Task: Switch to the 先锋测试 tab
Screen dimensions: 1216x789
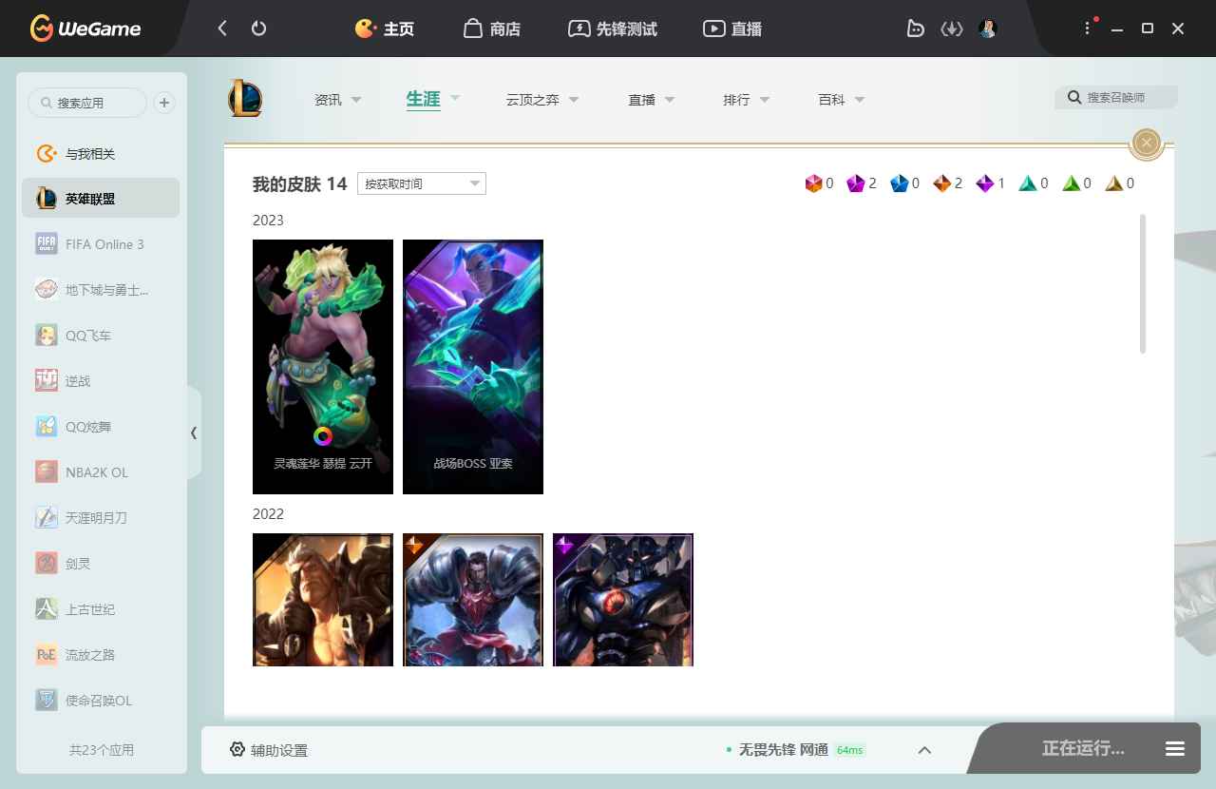Action: click(x=613, y=29)
